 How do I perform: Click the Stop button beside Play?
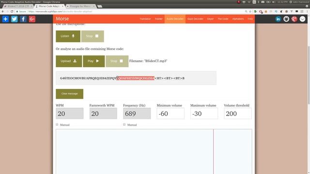tap(117, 61)
